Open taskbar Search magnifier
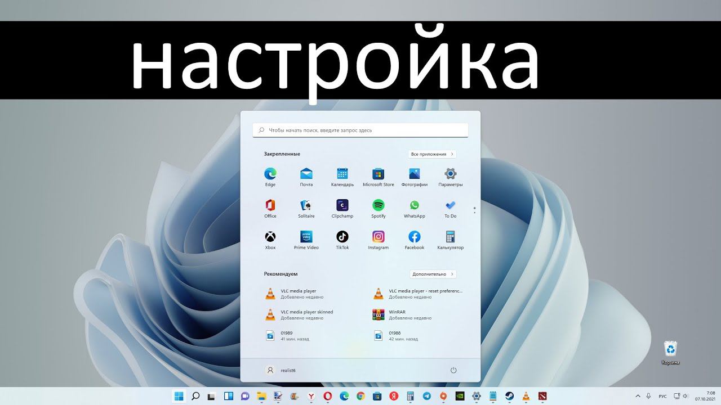This screenshot has width=721, height=405. (x=195, y=396)
